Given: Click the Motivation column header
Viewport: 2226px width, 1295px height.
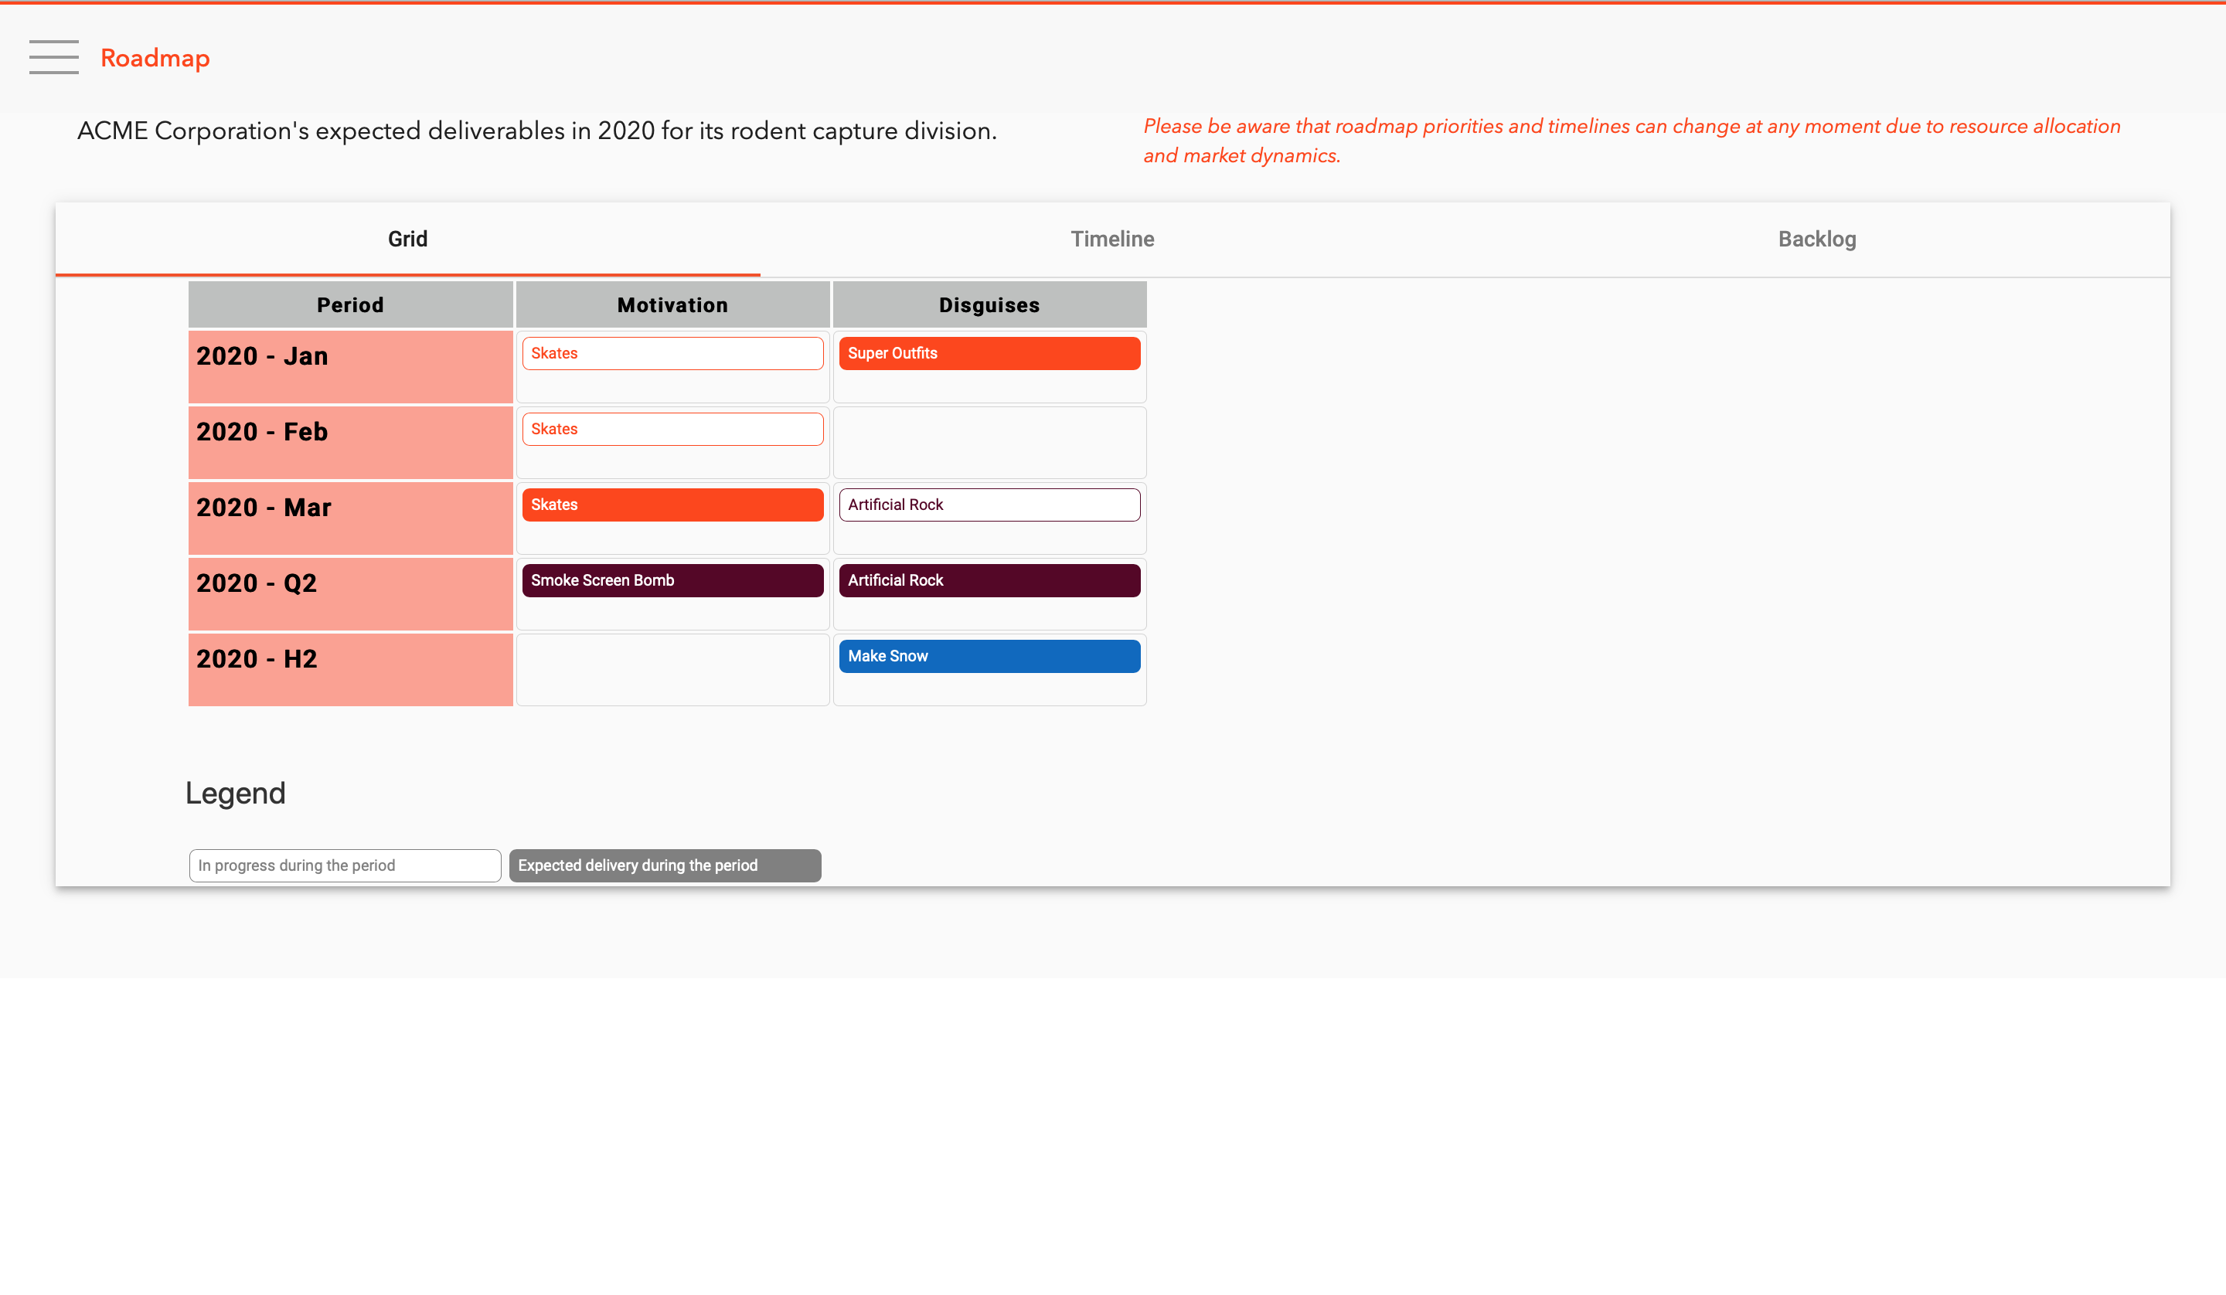Looking at the screenshot, I should pyautogui.click(x=672, y=306).
